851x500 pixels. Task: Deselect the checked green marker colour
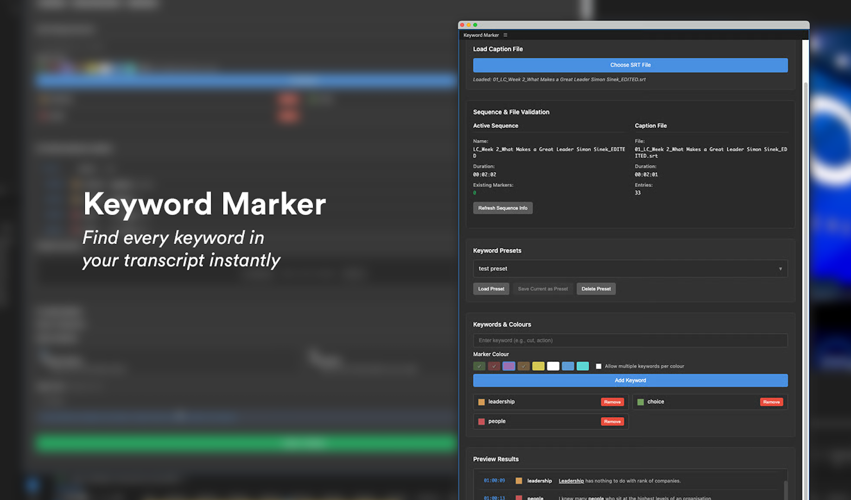click(x=479, y=366)
